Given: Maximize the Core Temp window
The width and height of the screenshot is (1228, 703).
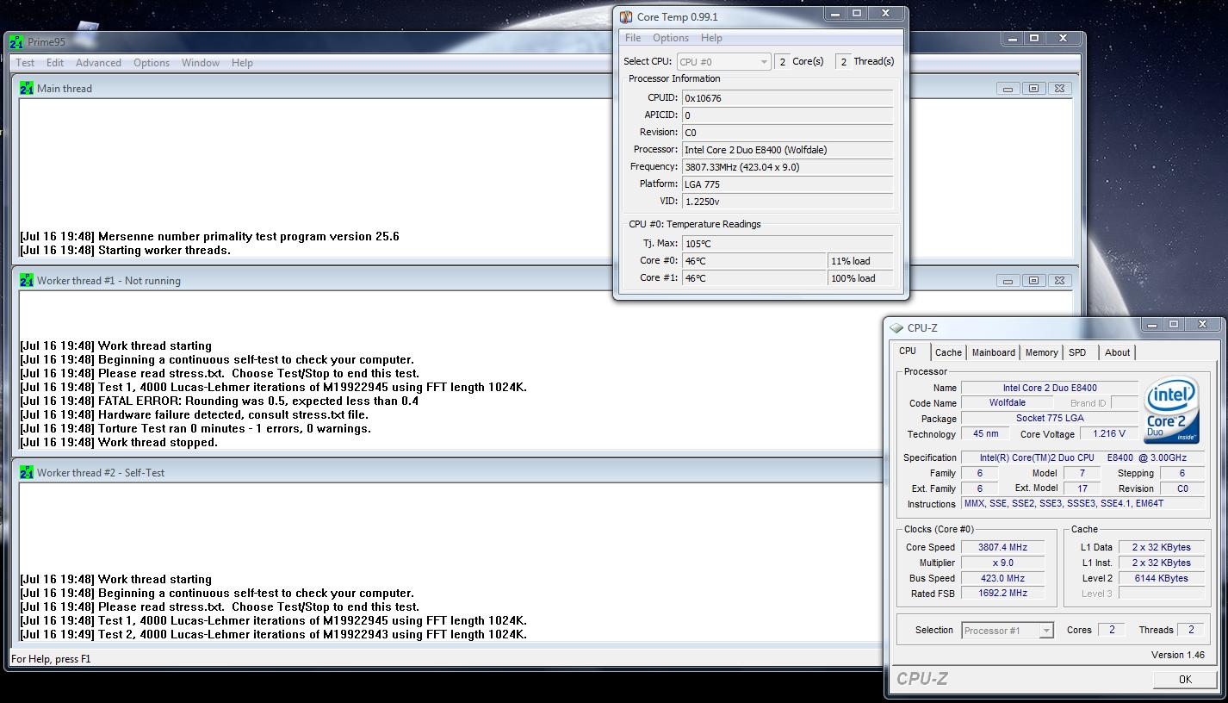Looking at the screenshot, I should point(857,14).
